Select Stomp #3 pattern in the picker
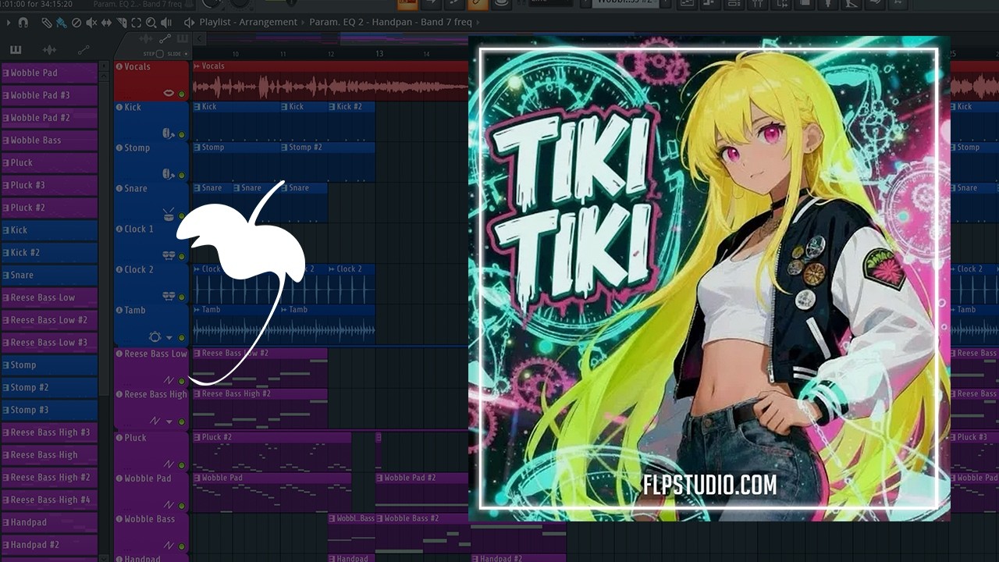 49,410
